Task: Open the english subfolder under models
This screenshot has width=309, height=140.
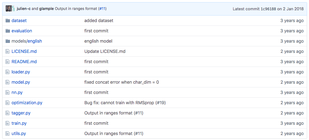Action: 35,41
